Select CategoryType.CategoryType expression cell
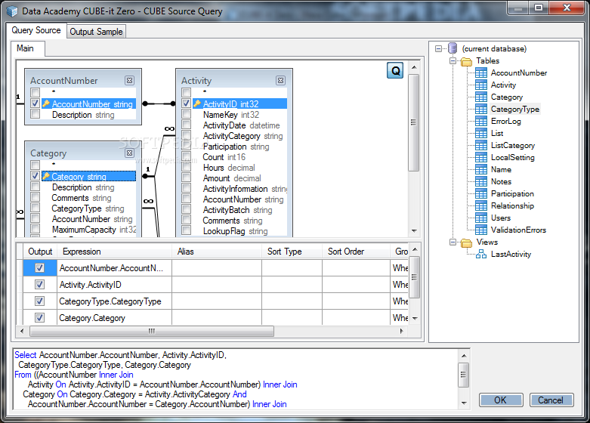590x423 pixels. [114, 301]
